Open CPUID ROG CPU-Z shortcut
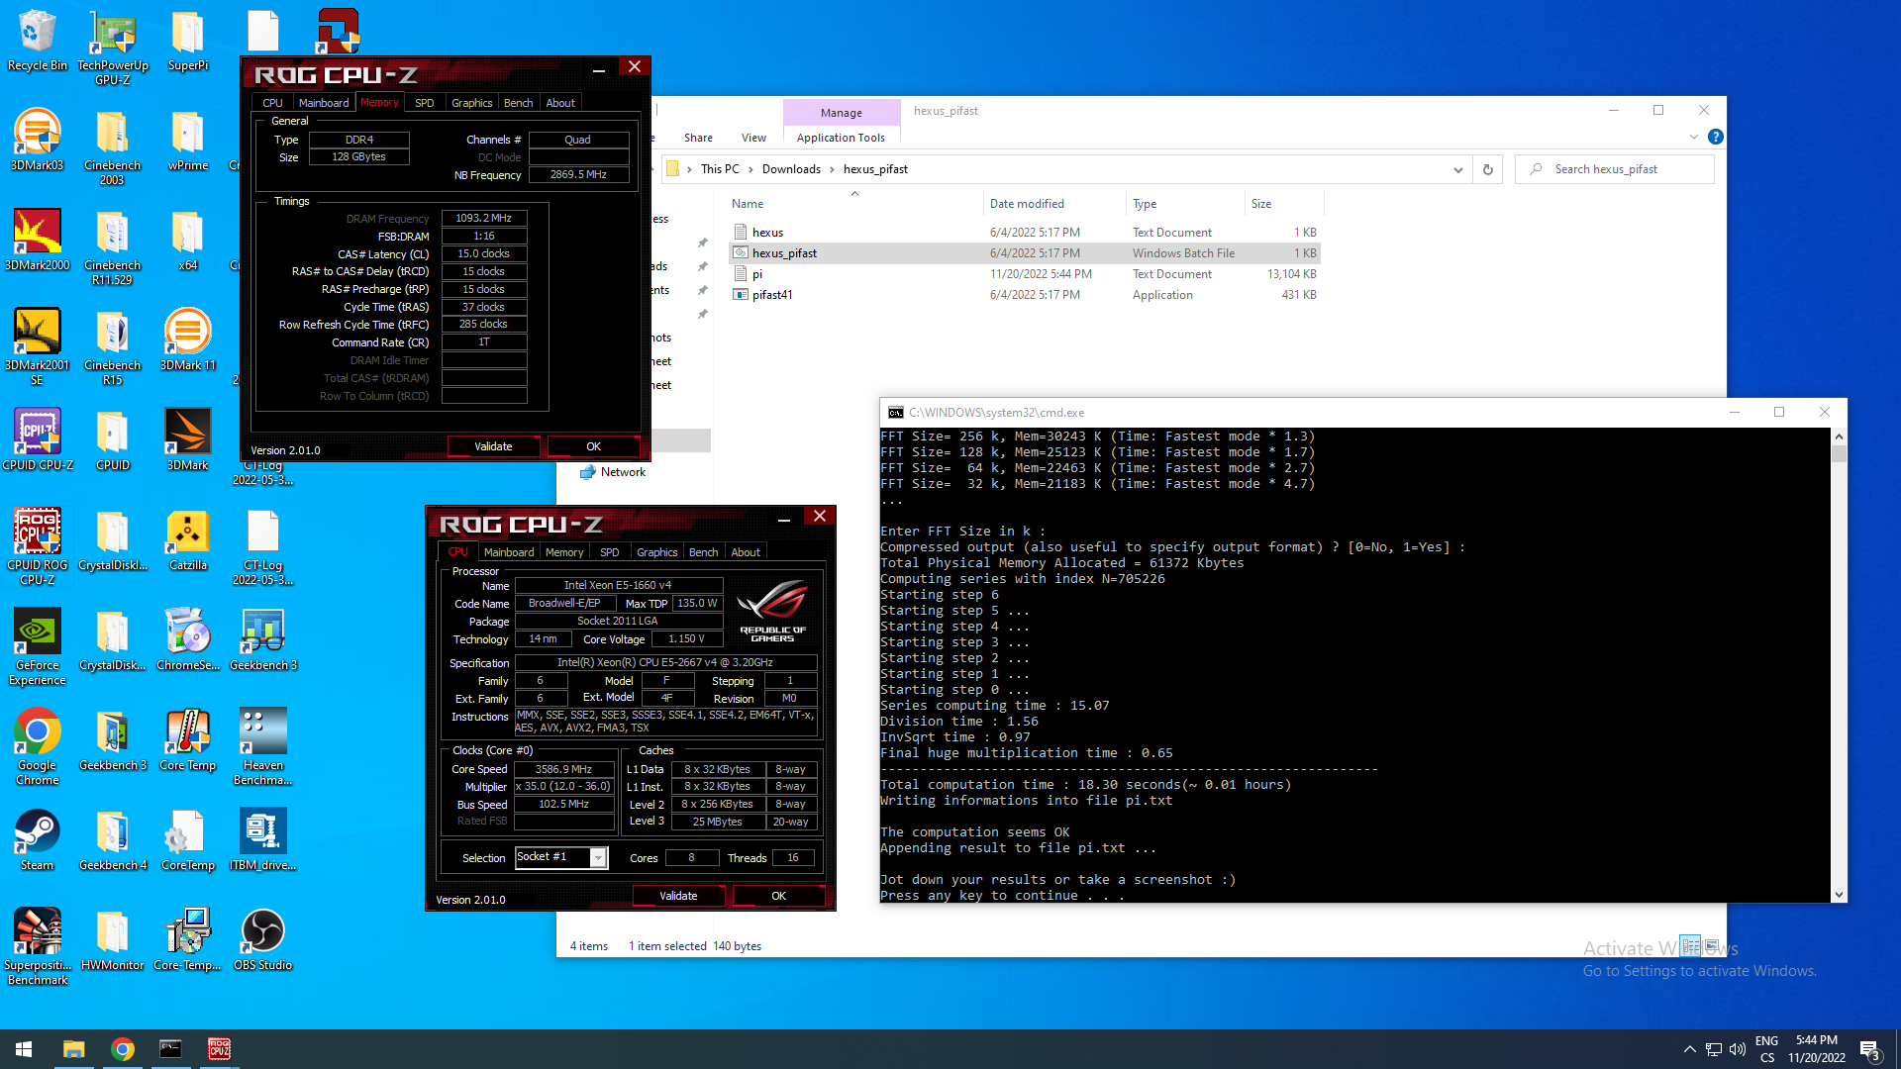Image resolution: width=1901 pixels, height=1069 pixels. 37,547
